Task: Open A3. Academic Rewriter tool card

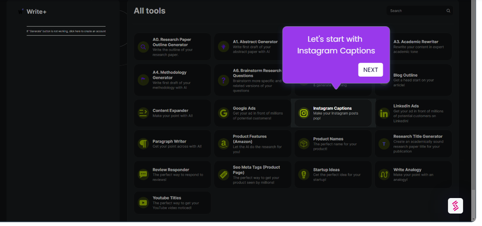Action: [413, 47]
